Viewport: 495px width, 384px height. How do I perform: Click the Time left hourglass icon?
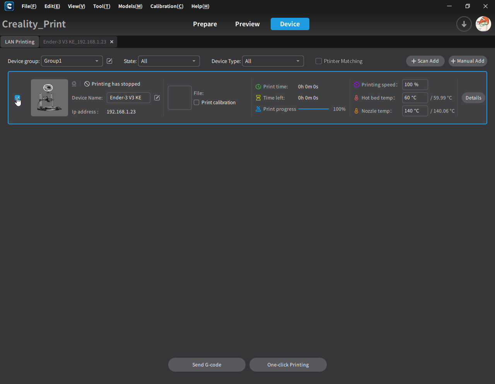point(258,98)
